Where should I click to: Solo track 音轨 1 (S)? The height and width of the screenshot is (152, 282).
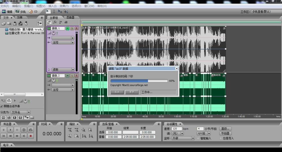[72, 29]
